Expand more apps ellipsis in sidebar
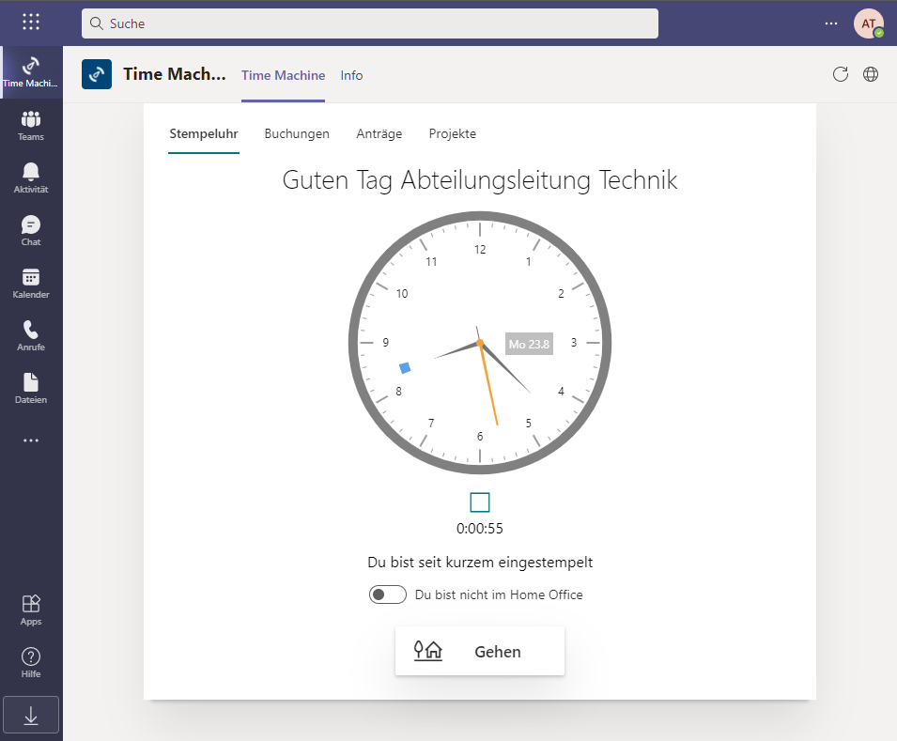 click(x=31, y=440)
